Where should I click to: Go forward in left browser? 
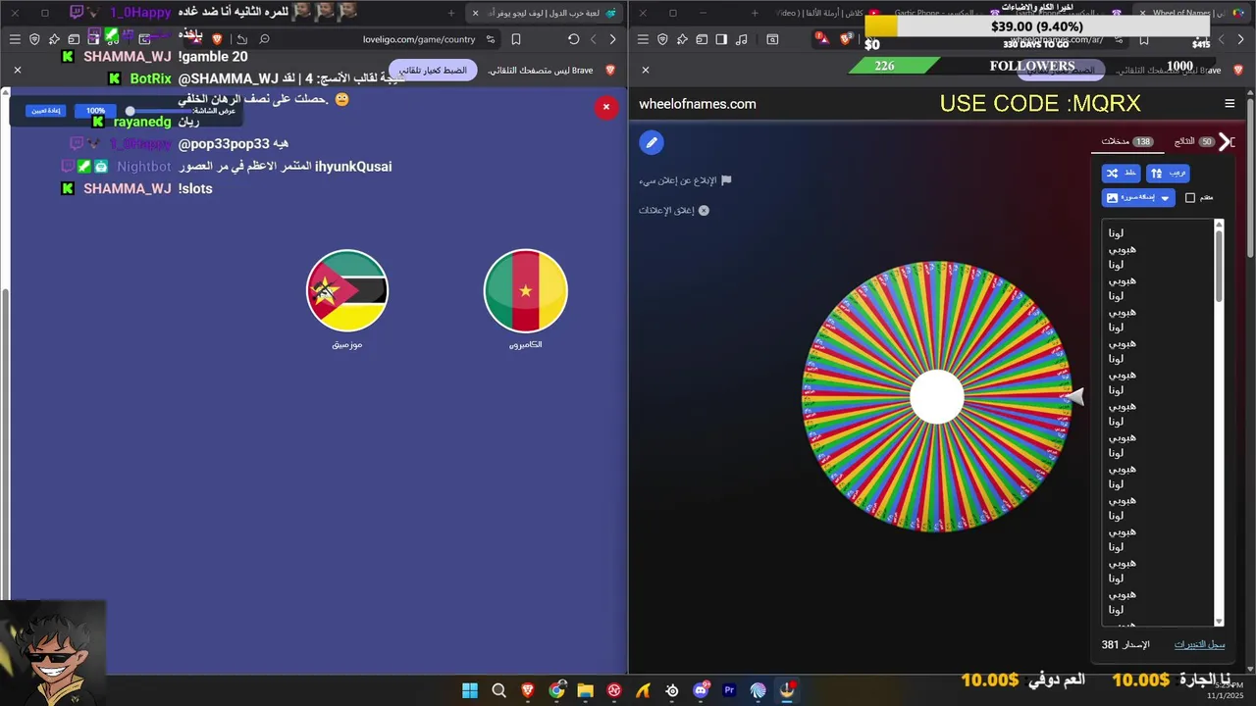pos(594,39)
